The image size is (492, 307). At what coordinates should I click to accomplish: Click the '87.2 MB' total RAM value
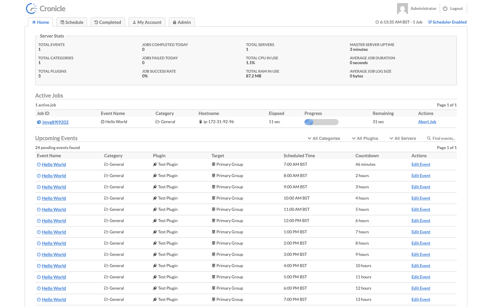point(254,76)
